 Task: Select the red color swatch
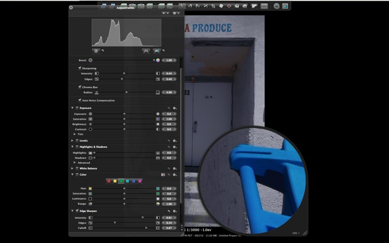point(109,181)
